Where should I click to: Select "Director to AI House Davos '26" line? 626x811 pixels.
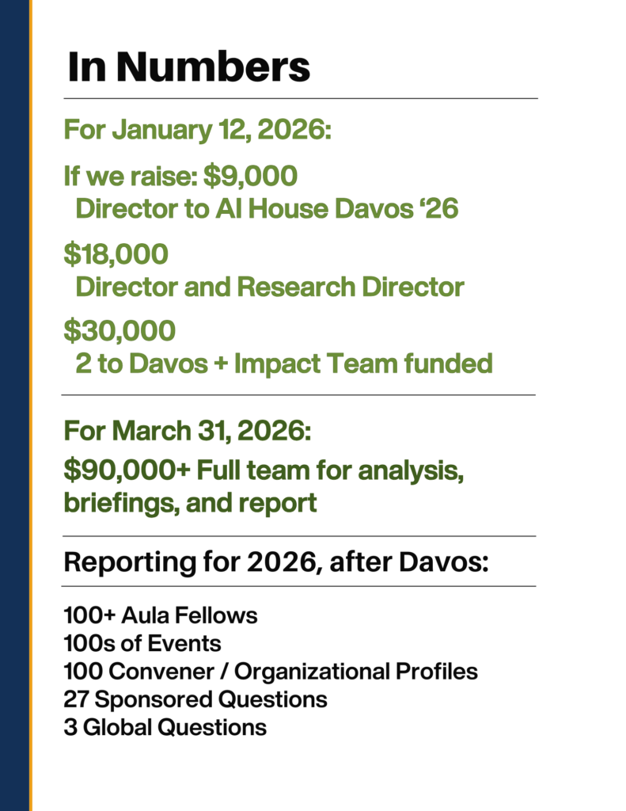[267, 209]
